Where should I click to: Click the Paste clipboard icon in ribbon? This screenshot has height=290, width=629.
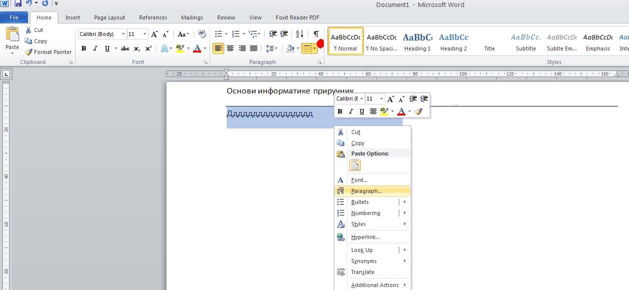point(12,34)
